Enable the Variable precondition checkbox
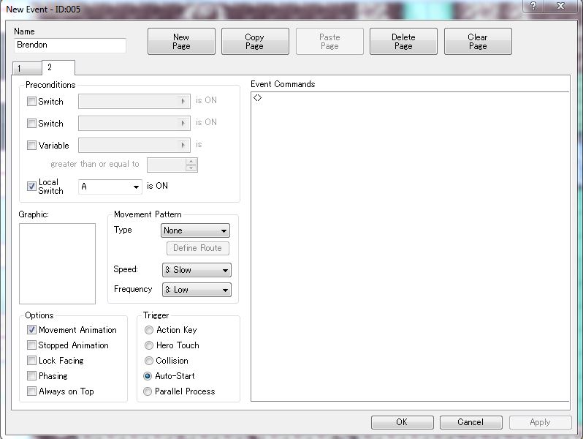This screenshot has height=439, width=583. (31, 146)
